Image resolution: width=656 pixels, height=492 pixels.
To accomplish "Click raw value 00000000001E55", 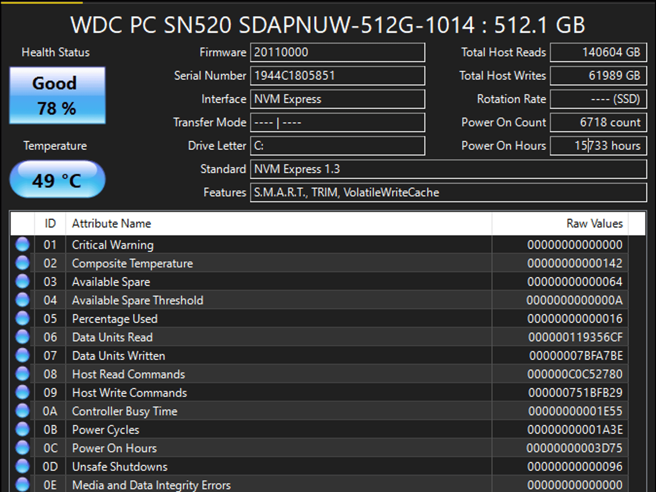I will (x=576, y=411).
